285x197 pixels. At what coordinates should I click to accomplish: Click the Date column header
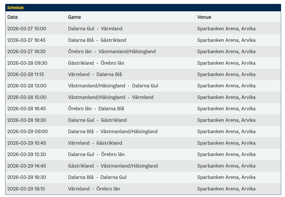[12, 17]
